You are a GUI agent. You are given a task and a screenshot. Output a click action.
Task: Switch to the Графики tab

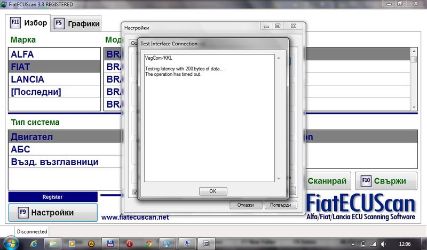pyautogui.click(x=77, y=23)
